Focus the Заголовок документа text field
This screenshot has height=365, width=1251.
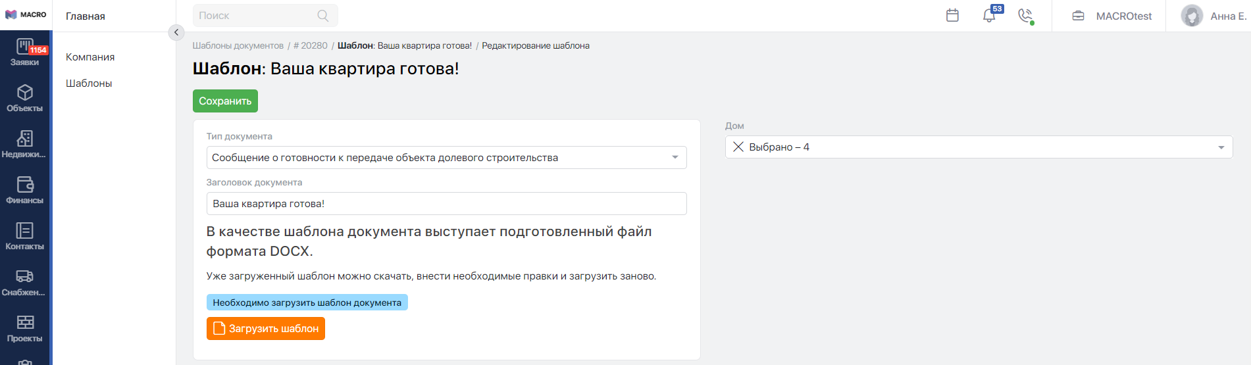pos(446,203)
